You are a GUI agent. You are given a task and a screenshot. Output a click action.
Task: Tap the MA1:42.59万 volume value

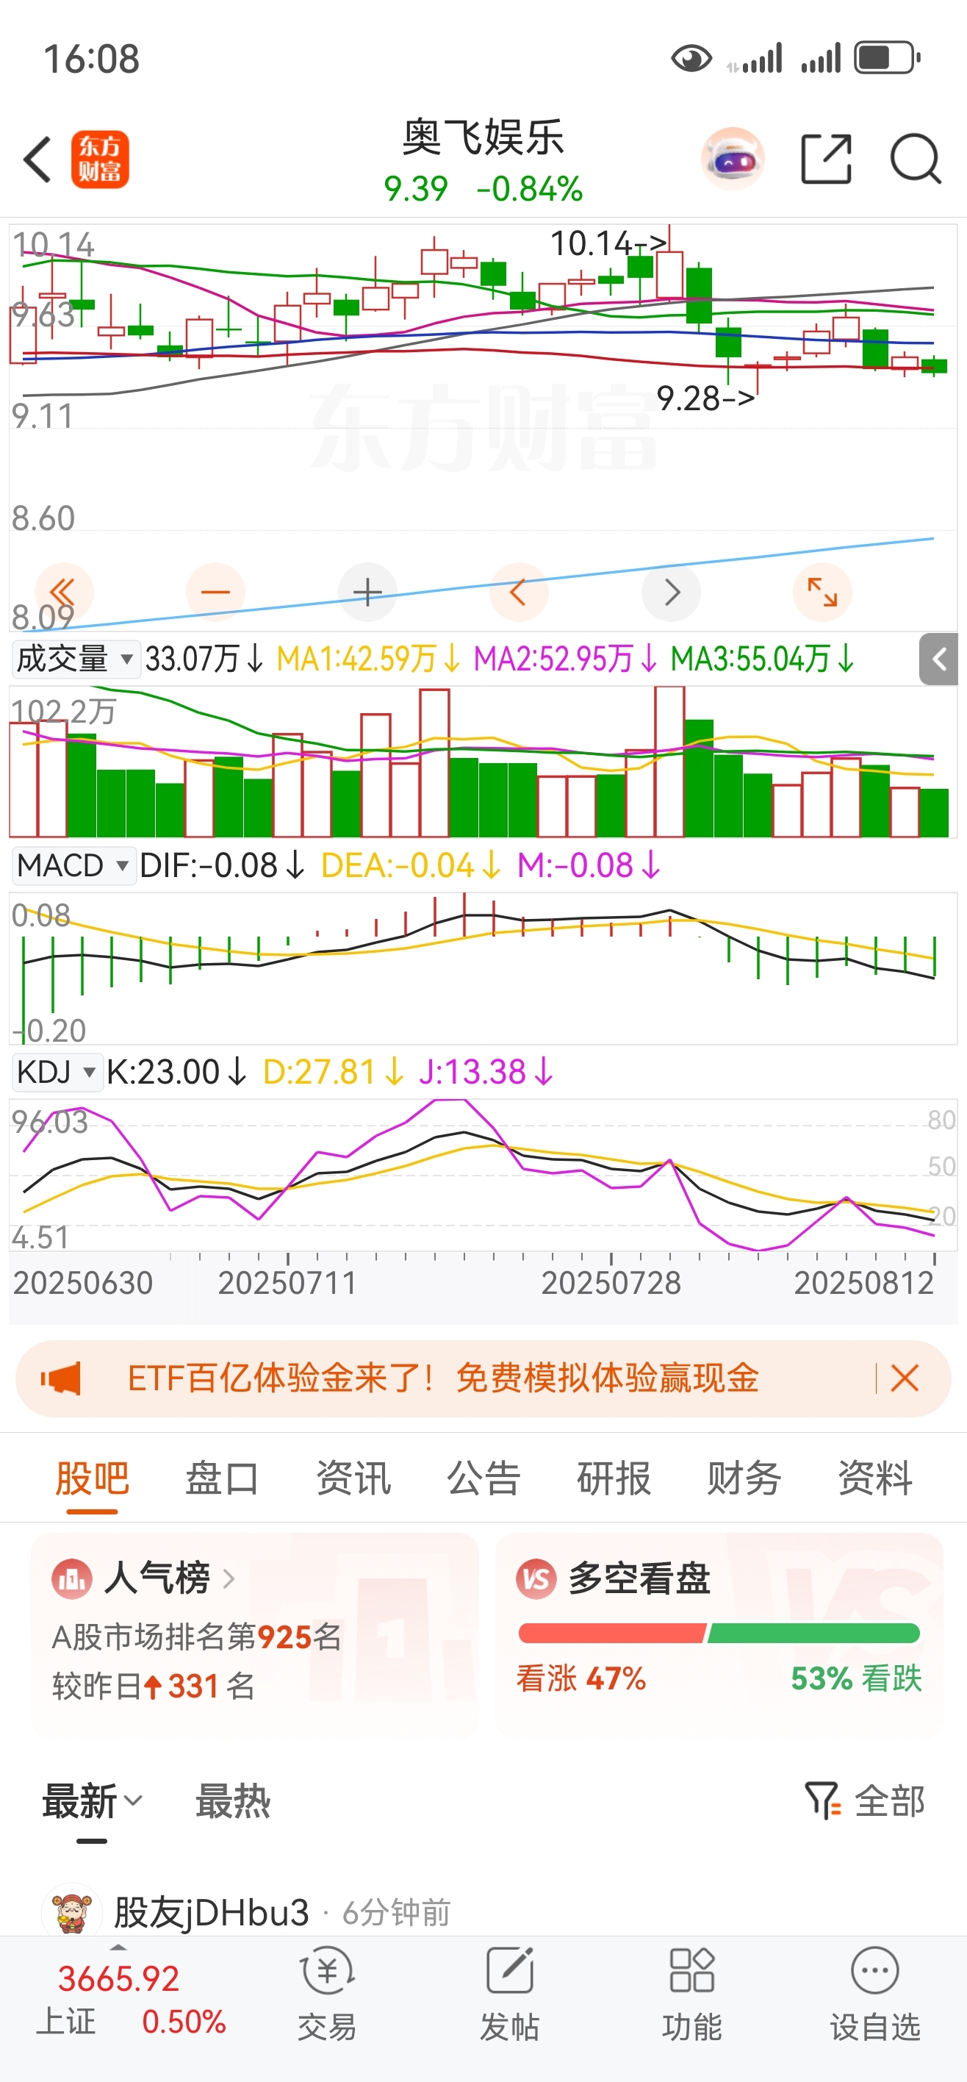368,659
